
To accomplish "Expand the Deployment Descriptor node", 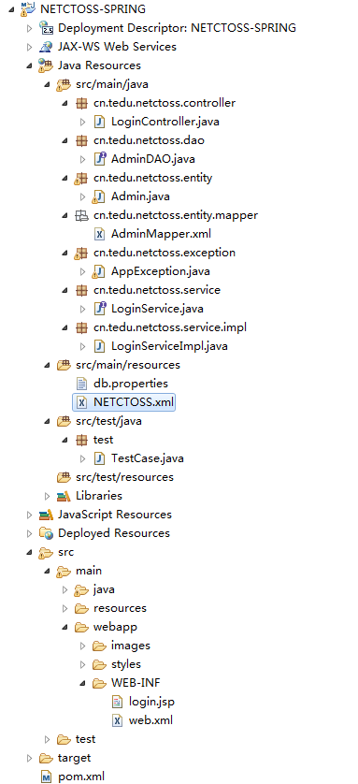I will 30,28.
